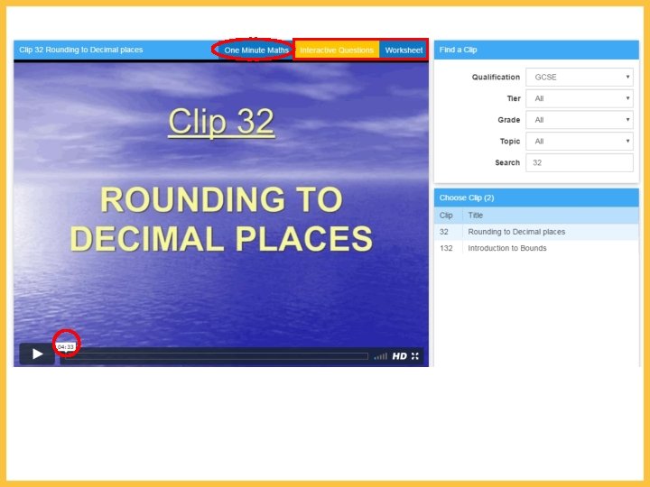
Task: Click the Title column header
Action: pos(475,216)
